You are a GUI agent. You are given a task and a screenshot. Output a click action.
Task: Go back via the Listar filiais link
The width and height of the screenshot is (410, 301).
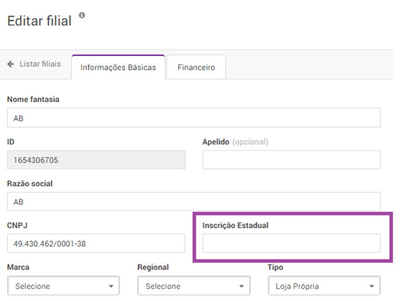point(40,64)
